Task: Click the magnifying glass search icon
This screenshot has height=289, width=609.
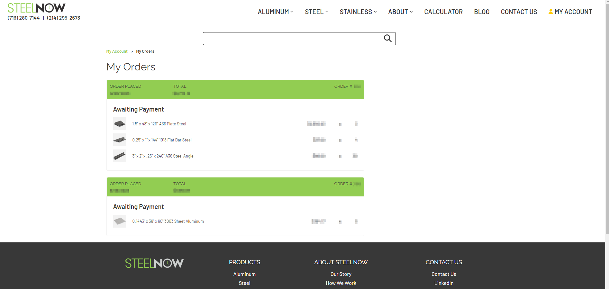Action: click(x=387, y=39)
